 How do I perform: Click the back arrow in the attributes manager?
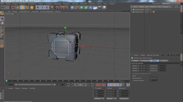162,55
